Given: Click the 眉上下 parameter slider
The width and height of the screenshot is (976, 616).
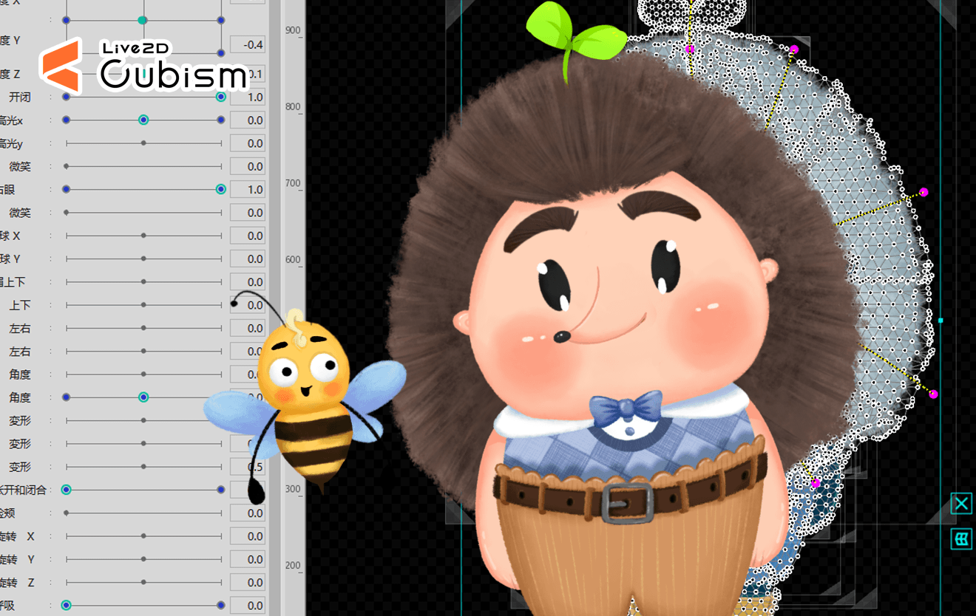Looking at the screenshot, I should 143,282.
